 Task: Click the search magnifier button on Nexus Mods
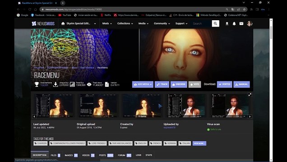[215, 23]
